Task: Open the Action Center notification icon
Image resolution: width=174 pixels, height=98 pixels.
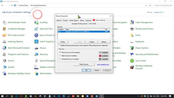Action: coord(170,96)
